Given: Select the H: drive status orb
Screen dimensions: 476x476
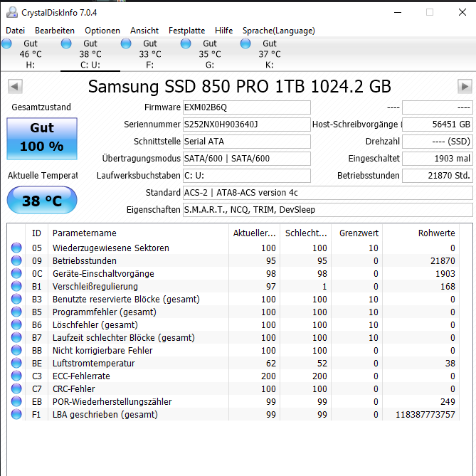Looking at the screenshot, I should (6, 43).
